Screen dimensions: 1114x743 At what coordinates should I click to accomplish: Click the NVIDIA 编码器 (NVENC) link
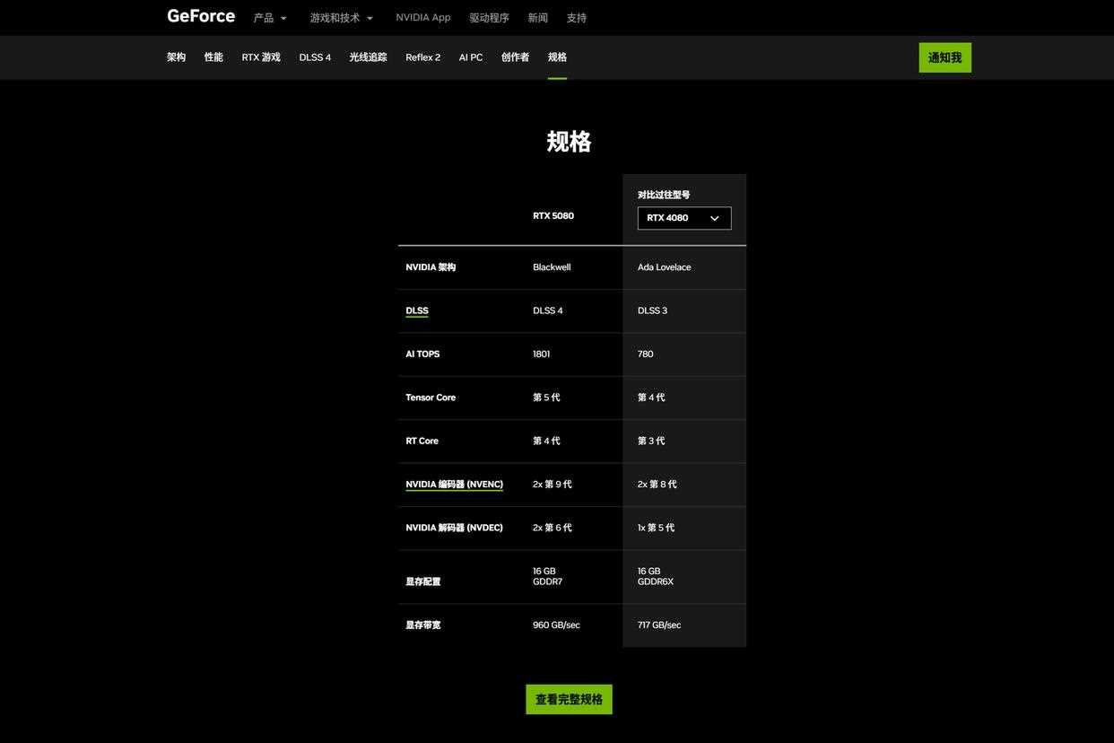(454, 485)
